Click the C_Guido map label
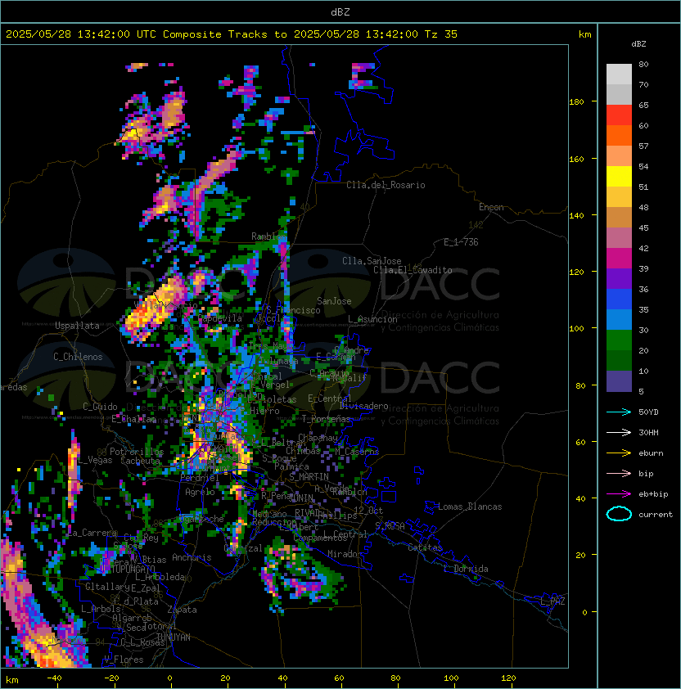Image resolution: width=681 pixels, height=689 pixels. point(100,407)
